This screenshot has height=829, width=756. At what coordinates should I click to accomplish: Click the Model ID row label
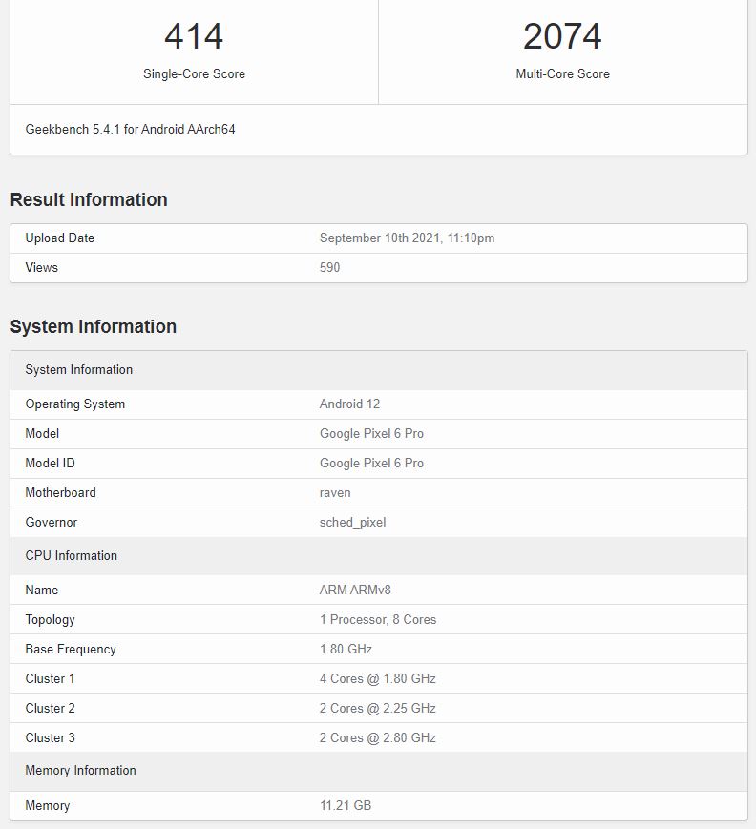[x=50, y=463]
